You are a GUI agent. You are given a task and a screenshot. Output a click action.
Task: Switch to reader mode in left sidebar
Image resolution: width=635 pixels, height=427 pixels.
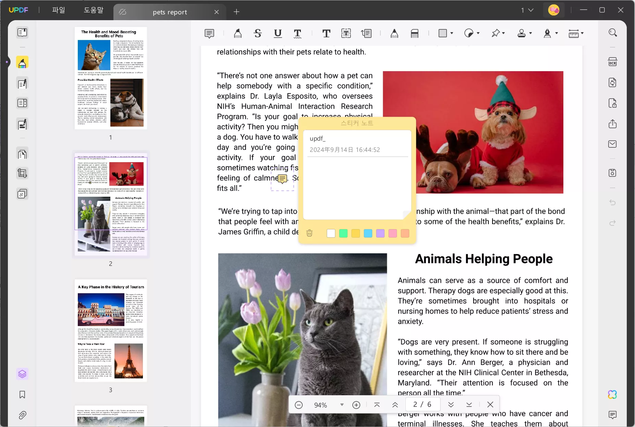tap(22, 33)
